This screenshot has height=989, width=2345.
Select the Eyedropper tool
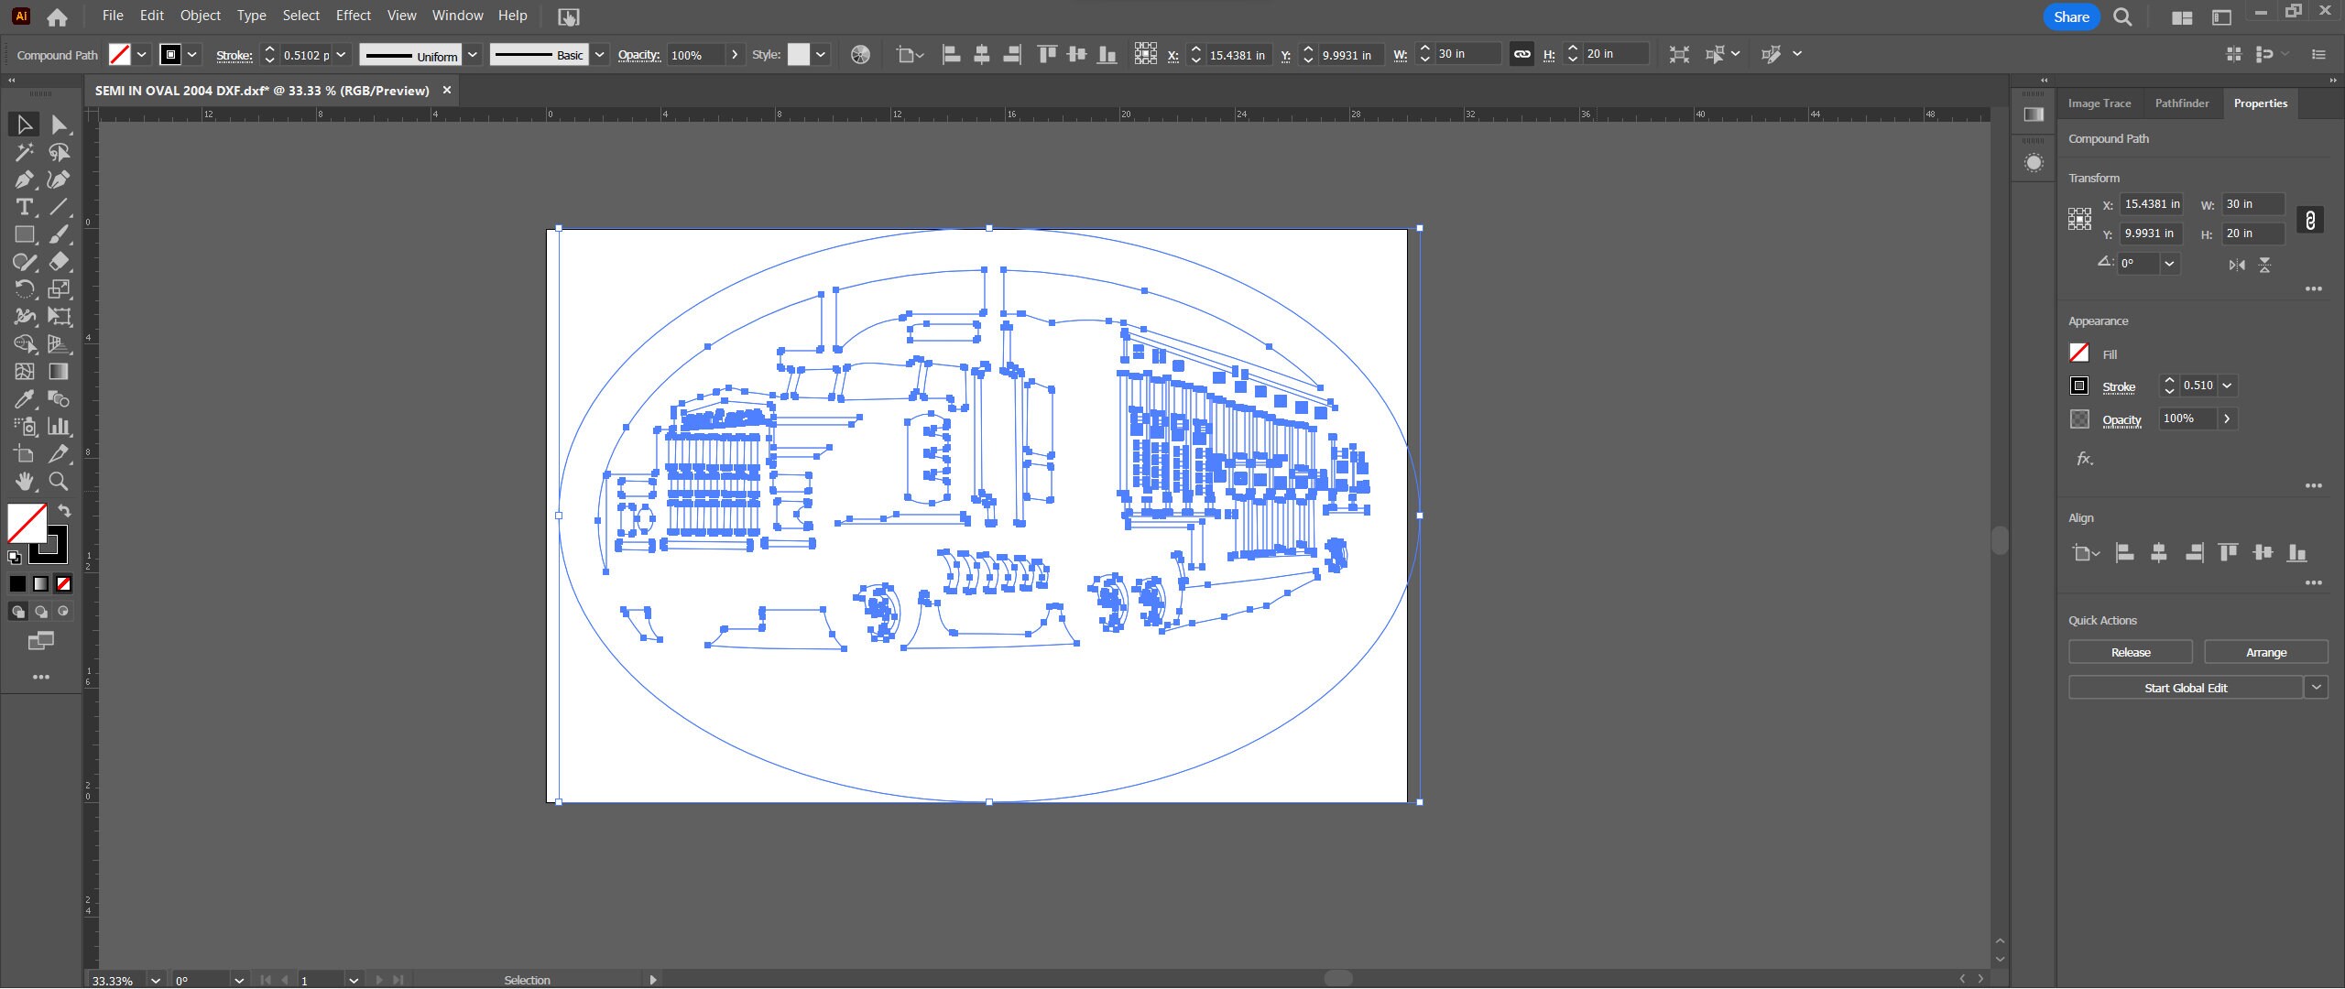pyautogui.click(x=23, y=399)
